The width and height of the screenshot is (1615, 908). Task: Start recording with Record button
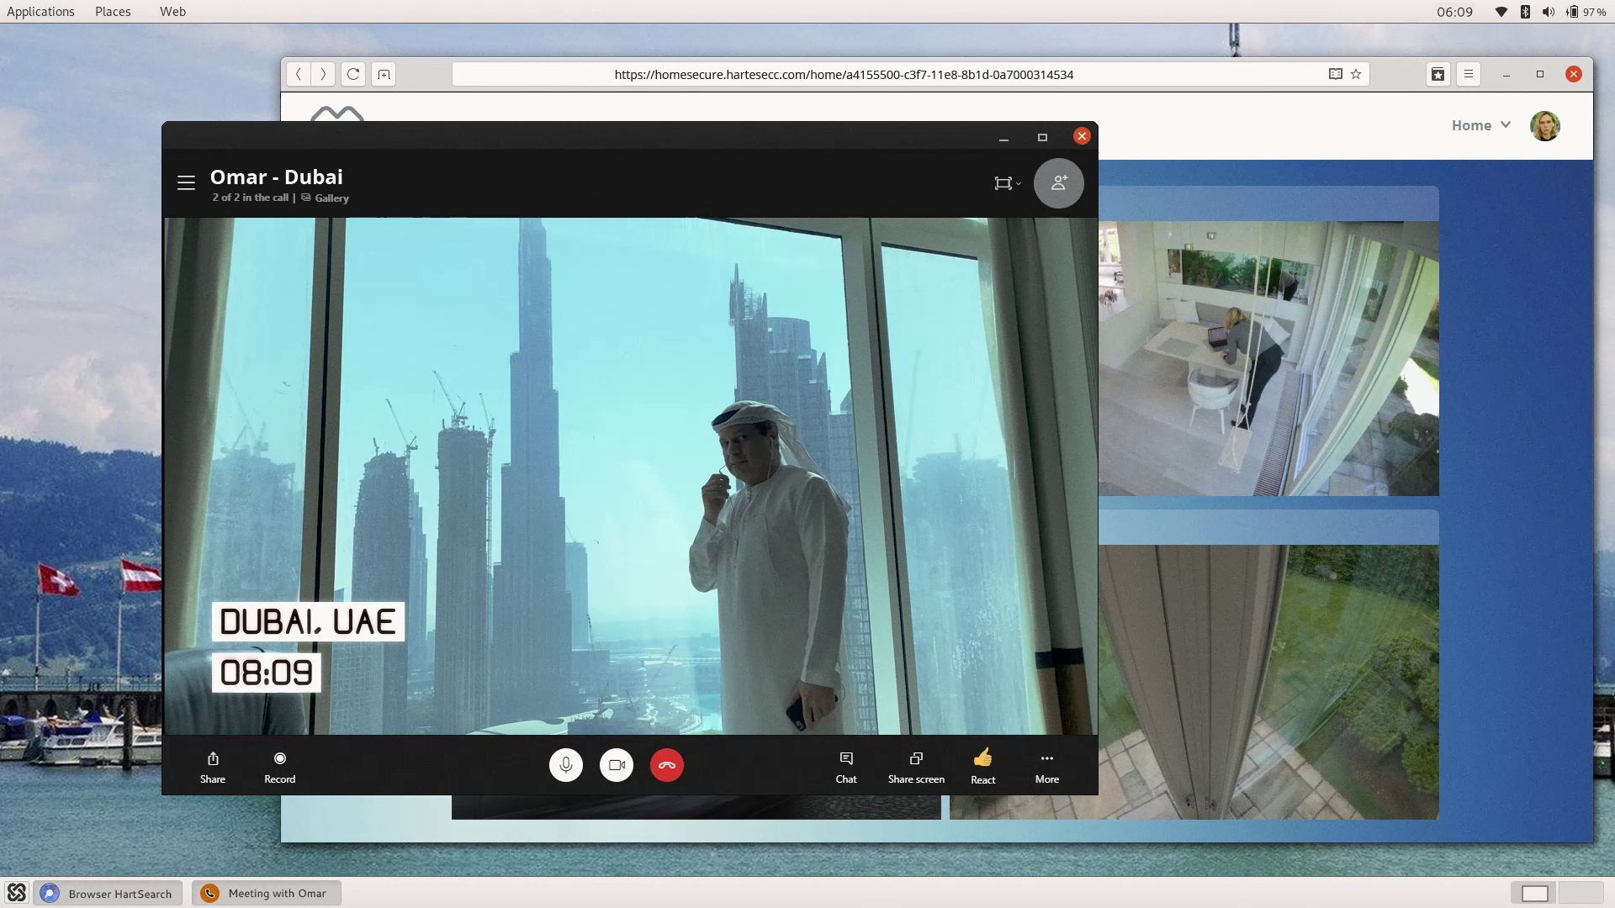(280, 766)
